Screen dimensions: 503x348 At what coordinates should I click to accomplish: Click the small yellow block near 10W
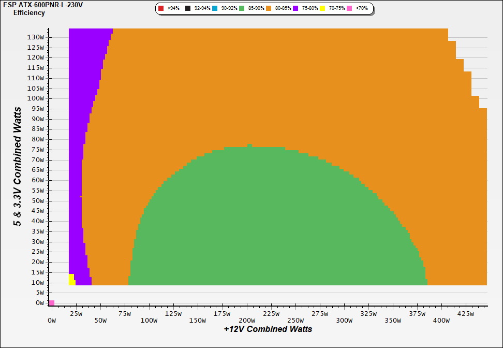click(x=71, y=280)
